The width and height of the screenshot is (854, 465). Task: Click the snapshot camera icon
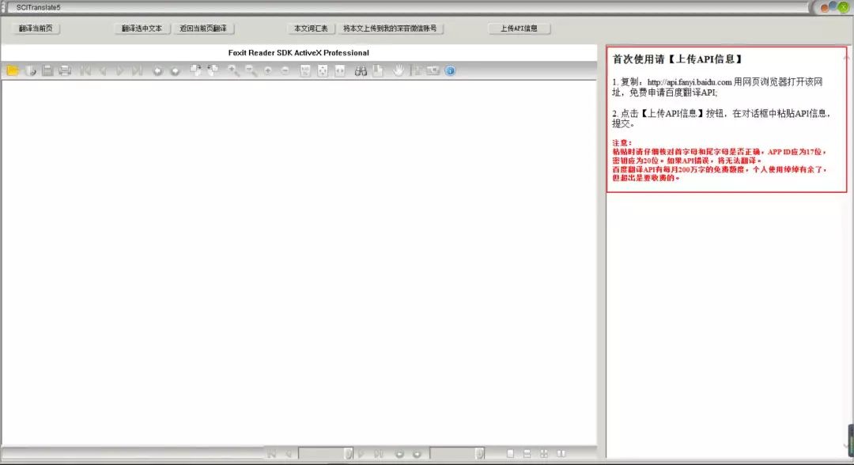click(433, 71)
